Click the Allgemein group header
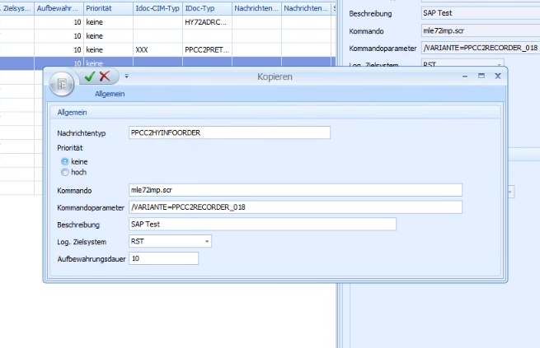540x348 pixels. click(x=275, y=113)
